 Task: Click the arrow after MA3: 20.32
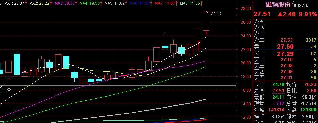tap(76, 3)
